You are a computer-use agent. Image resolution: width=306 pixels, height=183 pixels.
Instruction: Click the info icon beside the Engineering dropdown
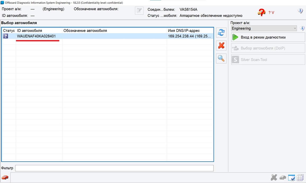pos(302,28)
